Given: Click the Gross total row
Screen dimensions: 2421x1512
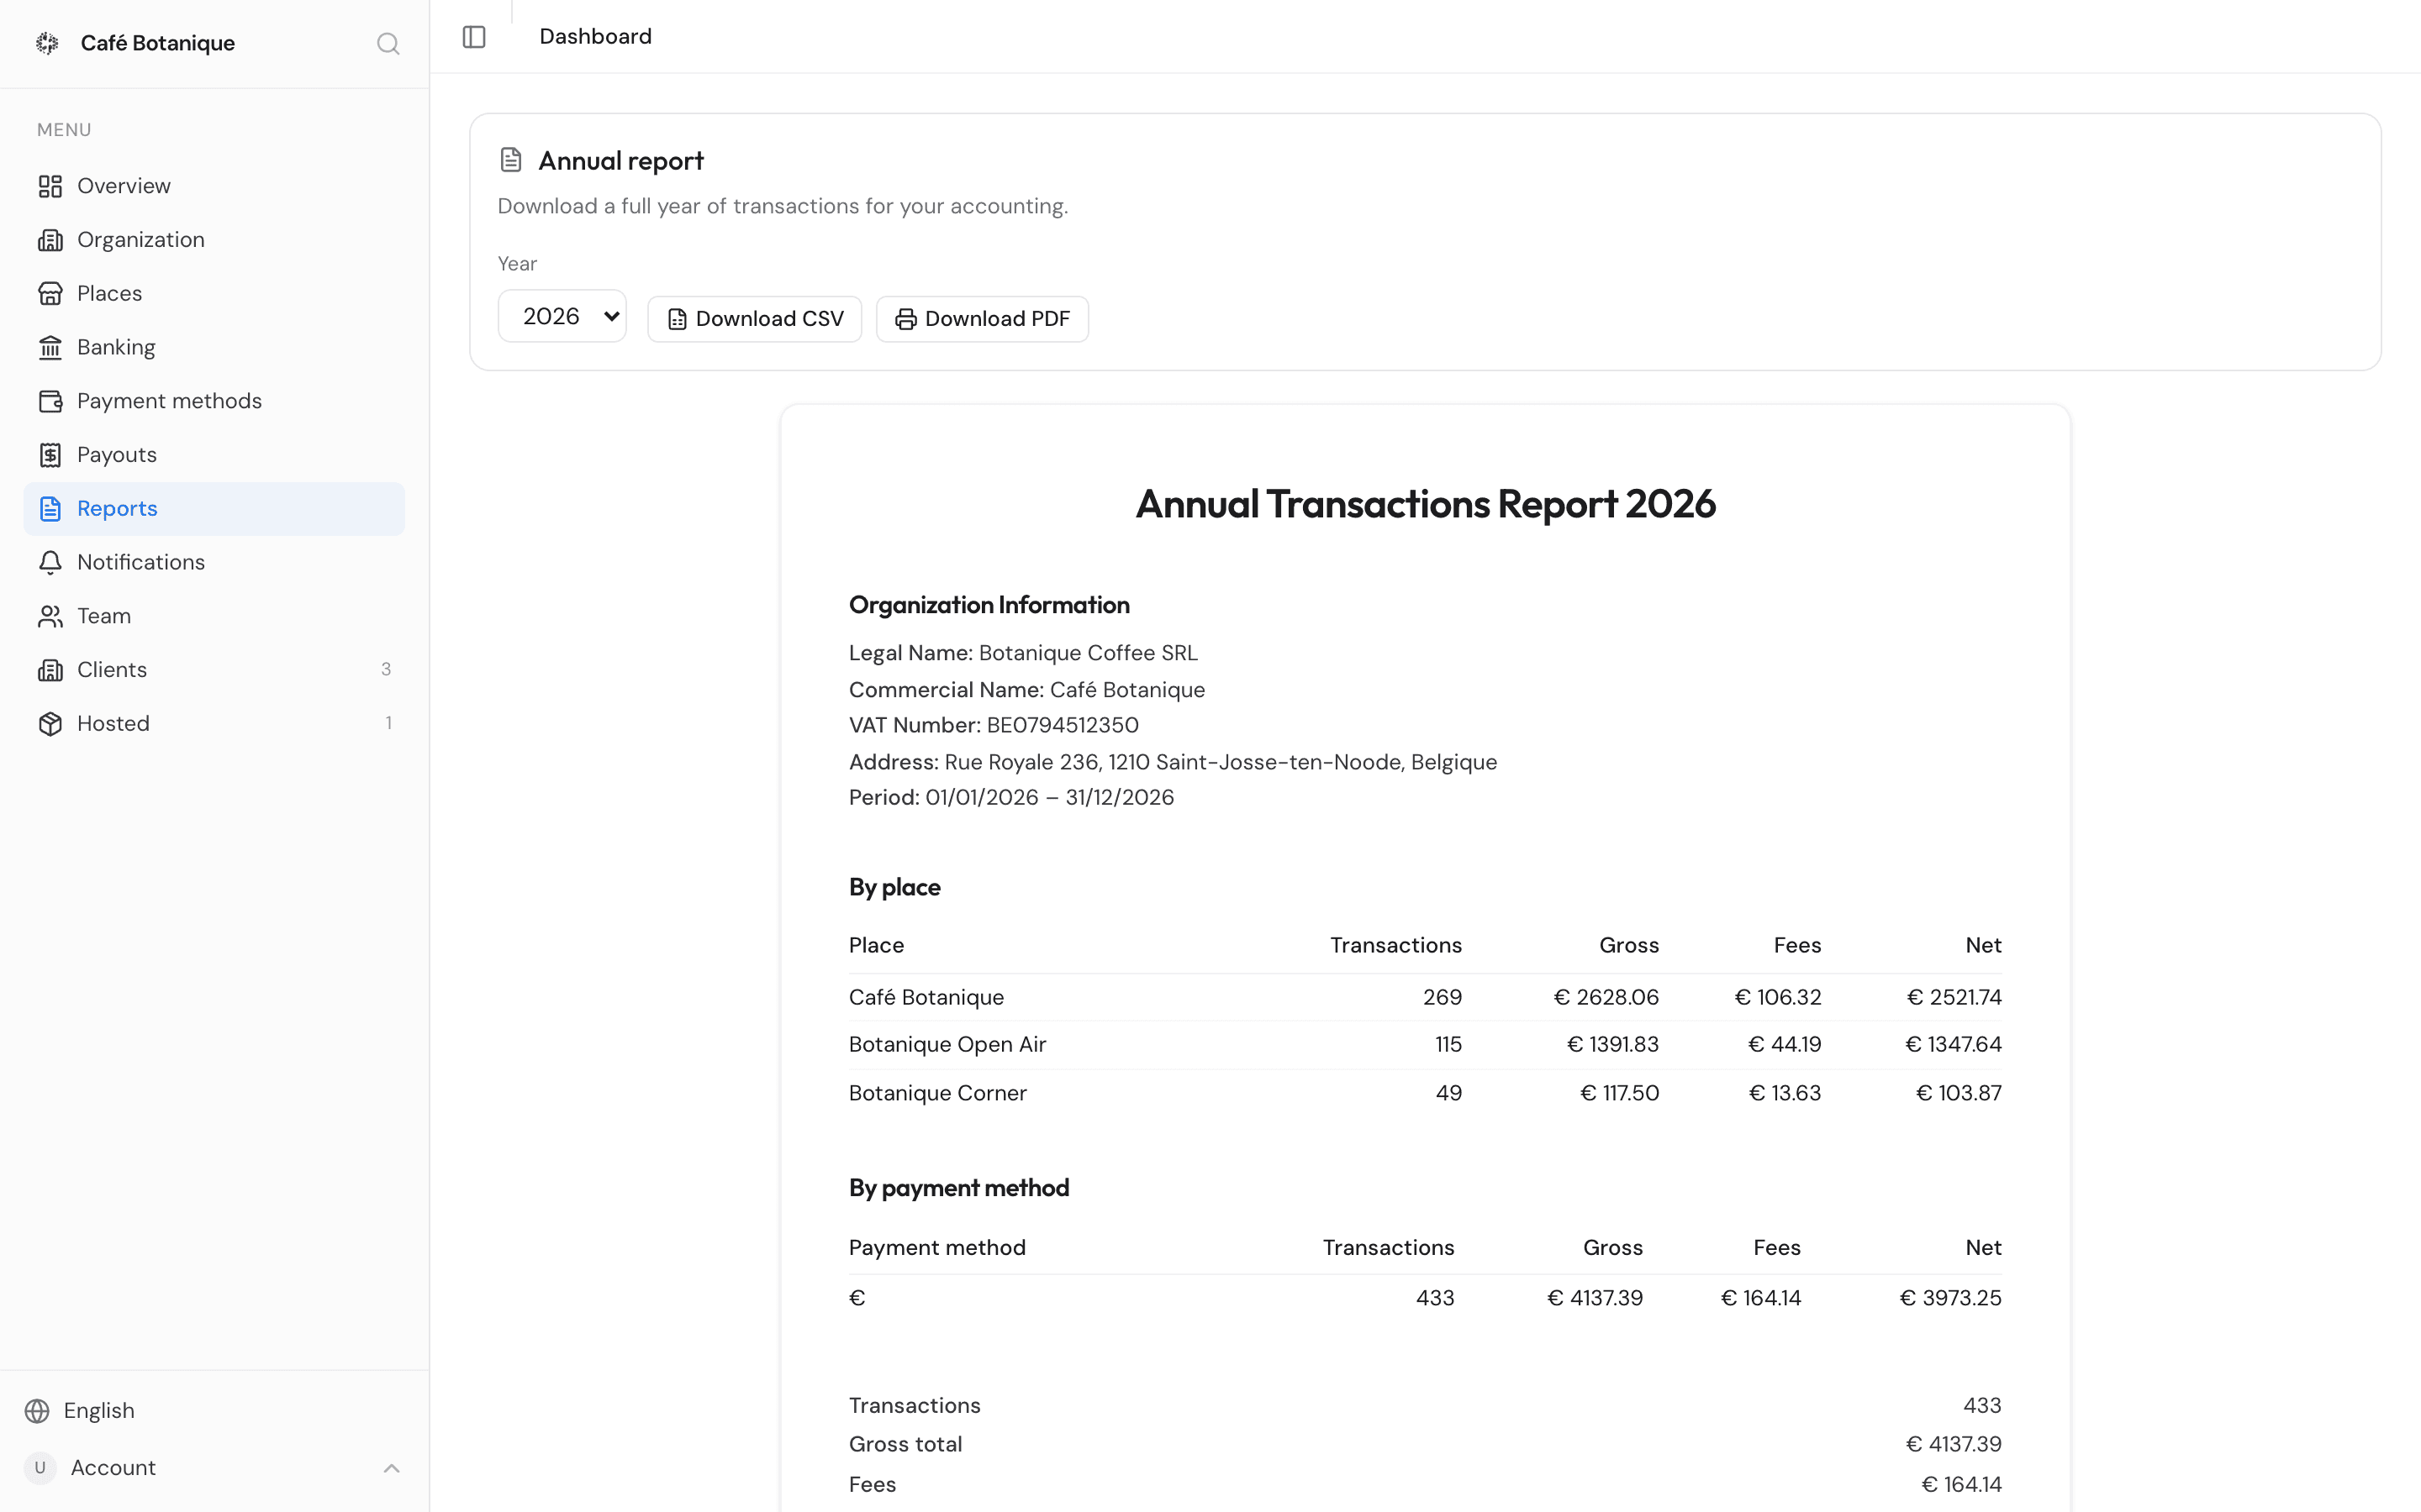Looking at the screenshot, I should (1426, 1445).
